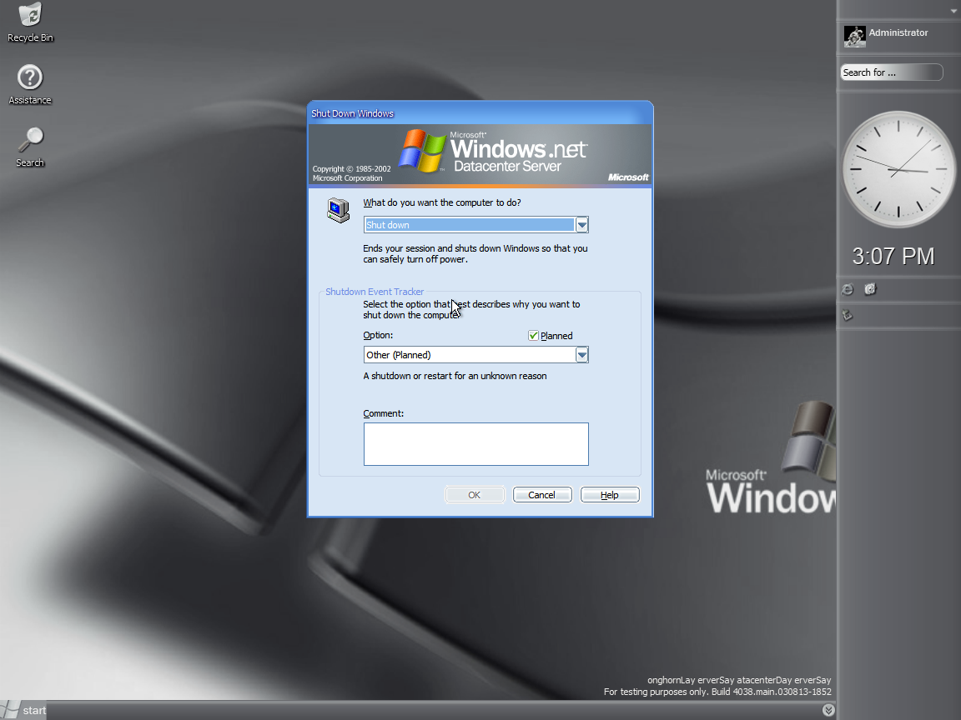The width and height of the screenshot is (961, 720).
Task: Click the taskbar chevron near the sidebar
Action: point(828,710)
